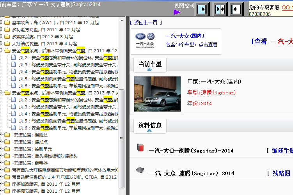293x195 pixels.
Task: Click the center-split view control button
Action: pyautogui.click(x=220, y=9)
